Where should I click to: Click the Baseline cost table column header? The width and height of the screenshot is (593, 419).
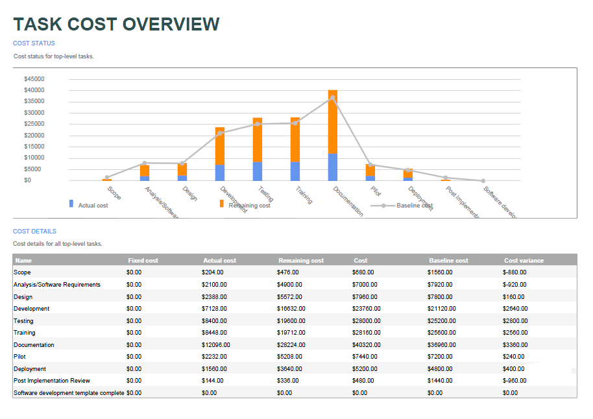click(x=448, y=260)
